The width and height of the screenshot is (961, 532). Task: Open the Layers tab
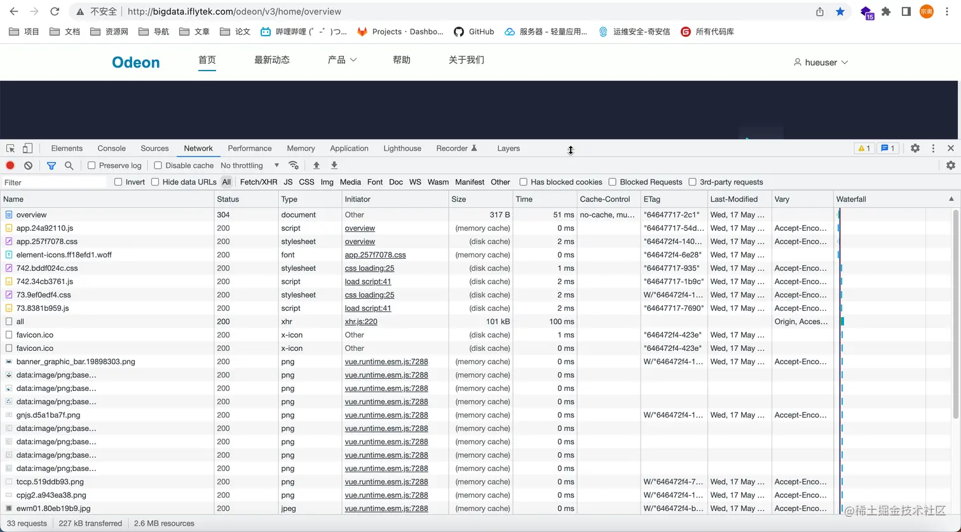tap(508, 148)
